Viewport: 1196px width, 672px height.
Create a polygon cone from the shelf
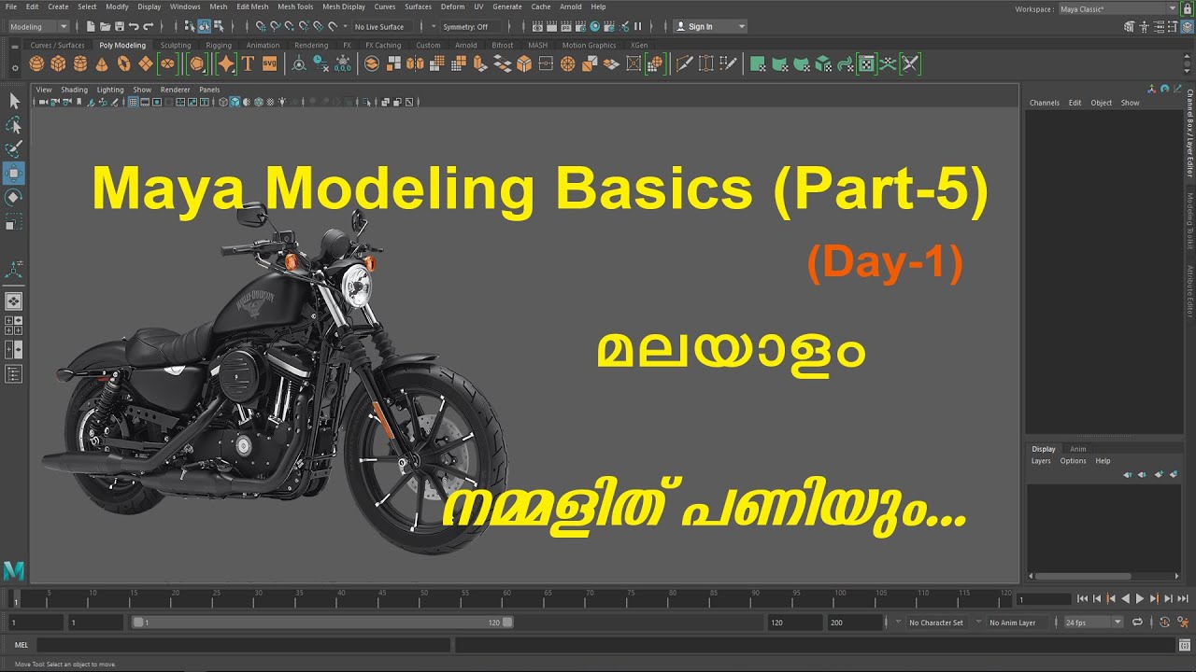pyautogui.click(x=102, y=64)
